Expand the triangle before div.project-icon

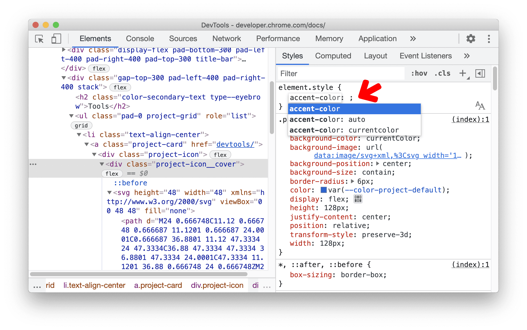[x=94, y=154]
